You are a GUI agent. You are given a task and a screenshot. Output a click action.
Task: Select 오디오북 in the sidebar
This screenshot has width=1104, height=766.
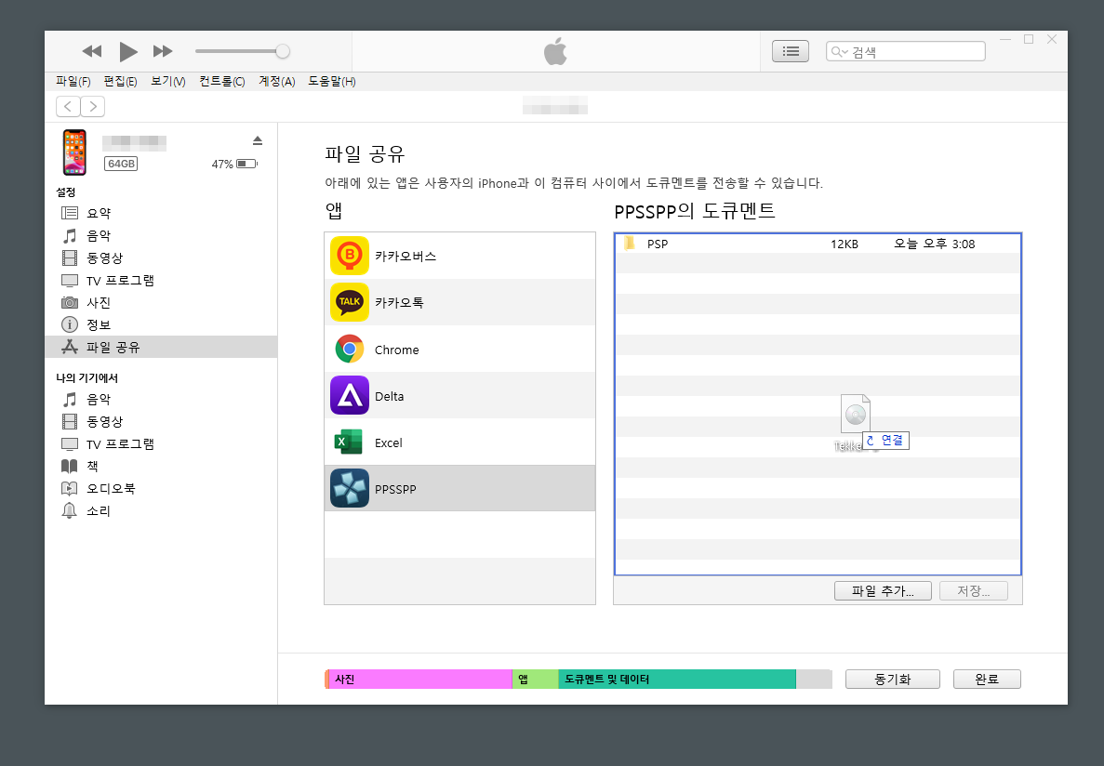161,489
